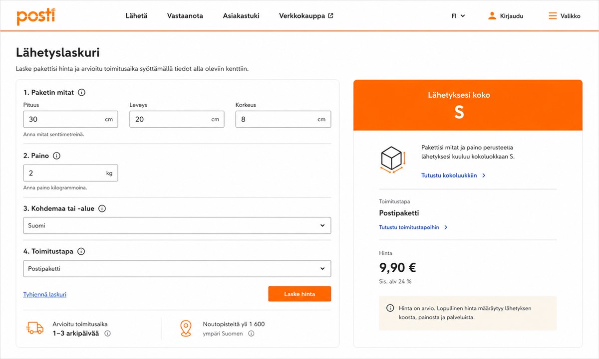Click the Lähetyslaskuri heading
The width and height of the screenshot is (599, 359).
(x=58, y=53)
